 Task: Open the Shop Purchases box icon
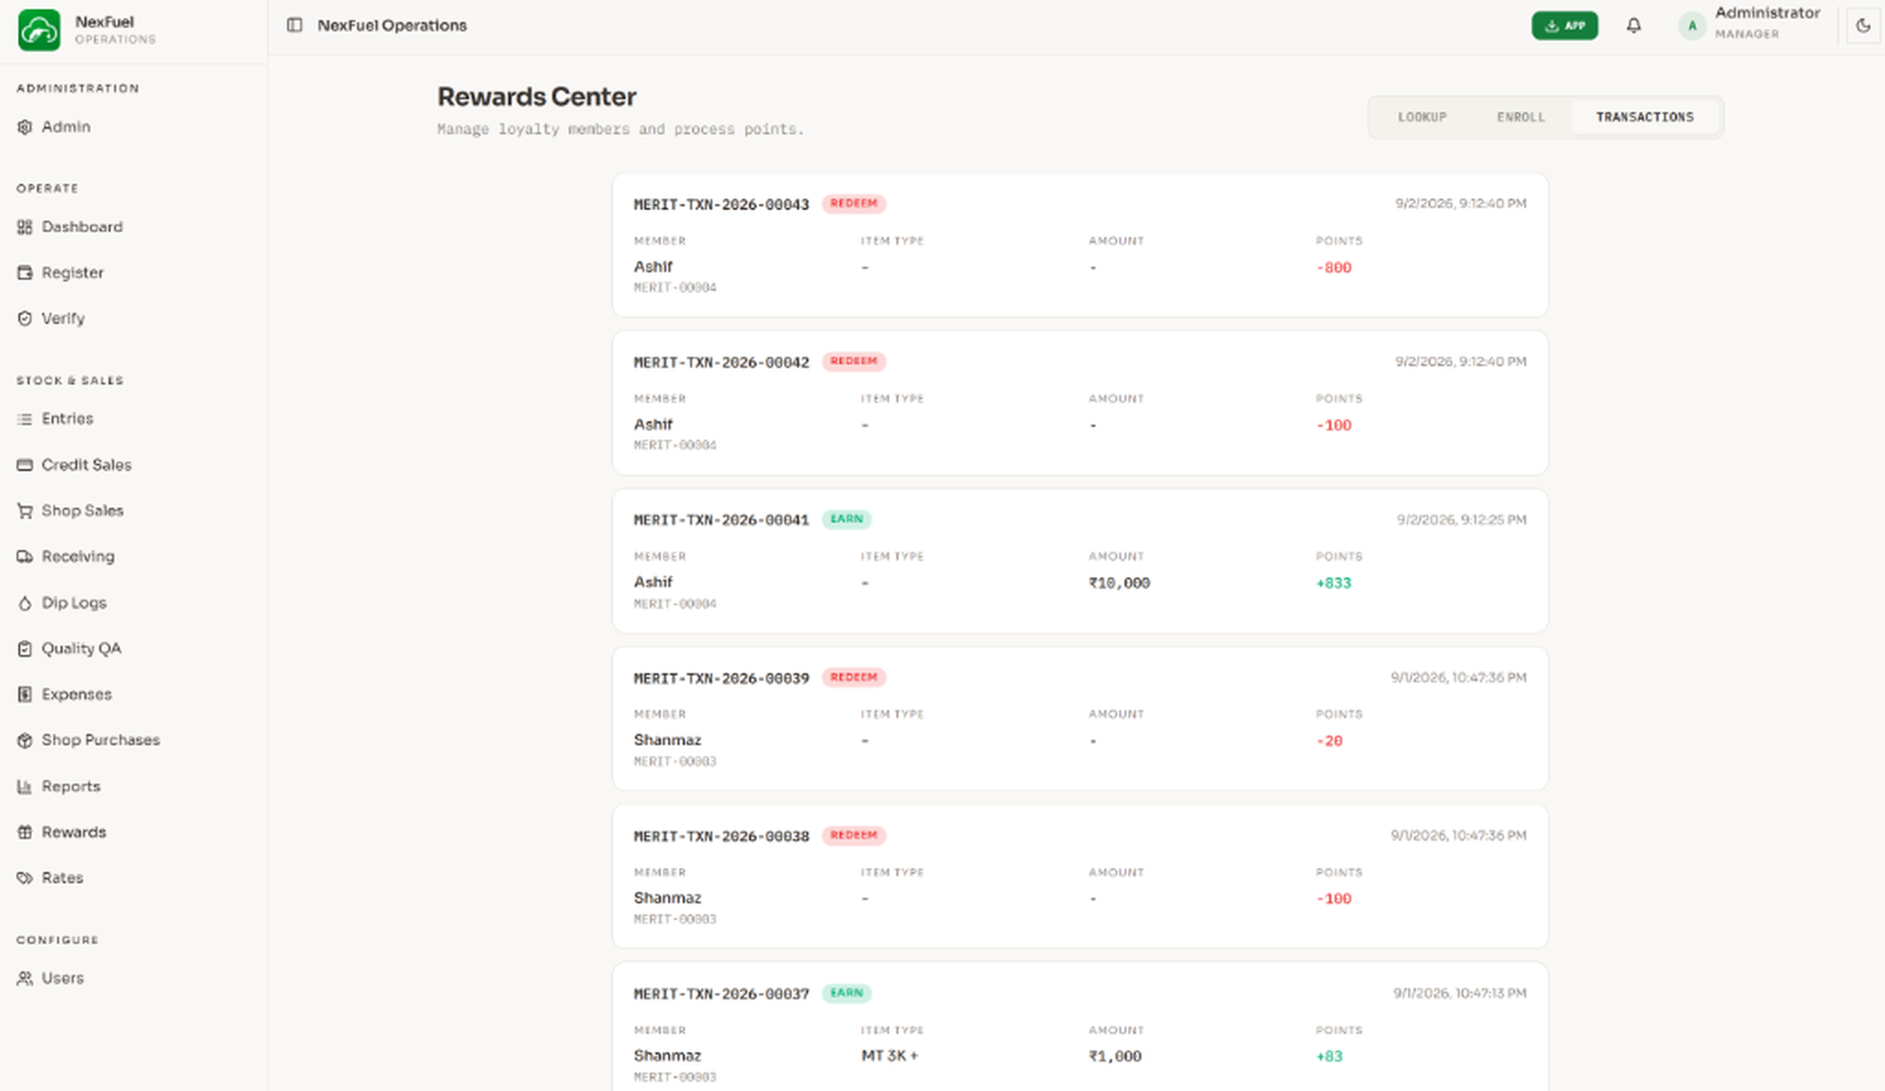[x=25, y=741]
